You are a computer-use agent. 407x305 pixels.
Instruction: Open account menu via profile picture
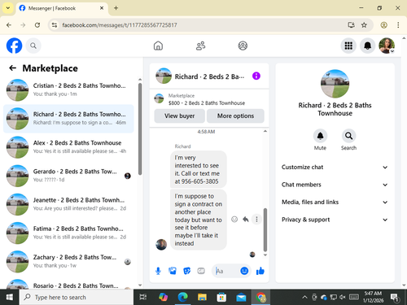(x=387, y=46)
